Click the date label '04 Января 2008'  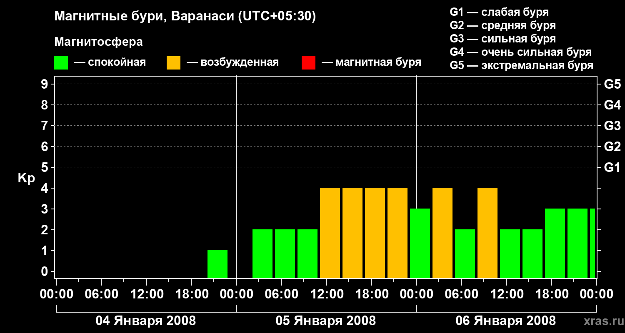[x=146, y=321]
